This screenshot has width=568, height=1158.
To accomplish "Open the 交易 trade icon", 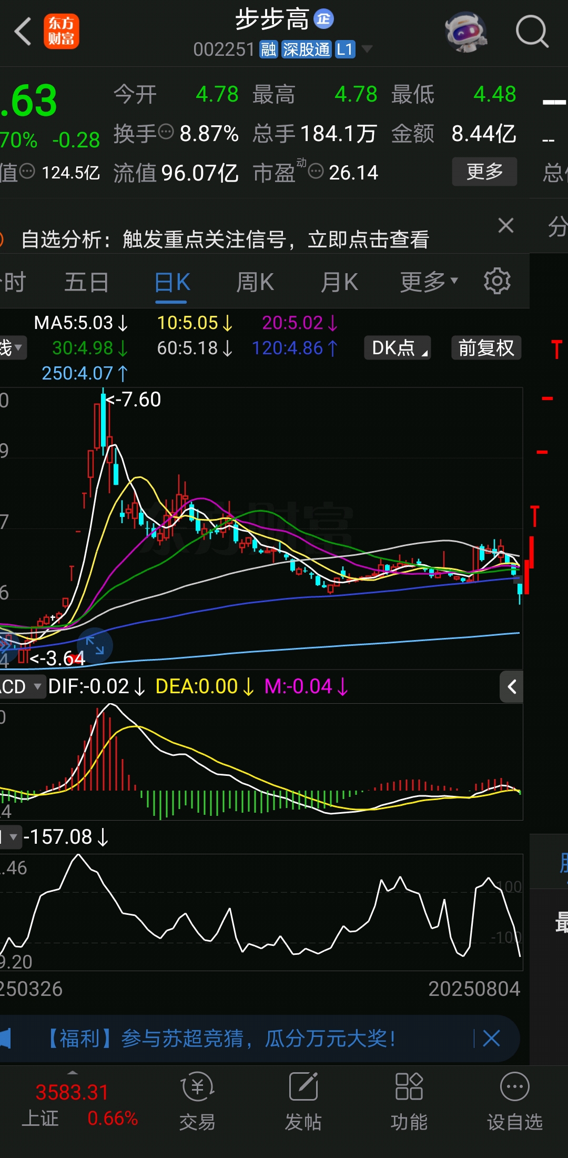I will (x=197, y=1101).
